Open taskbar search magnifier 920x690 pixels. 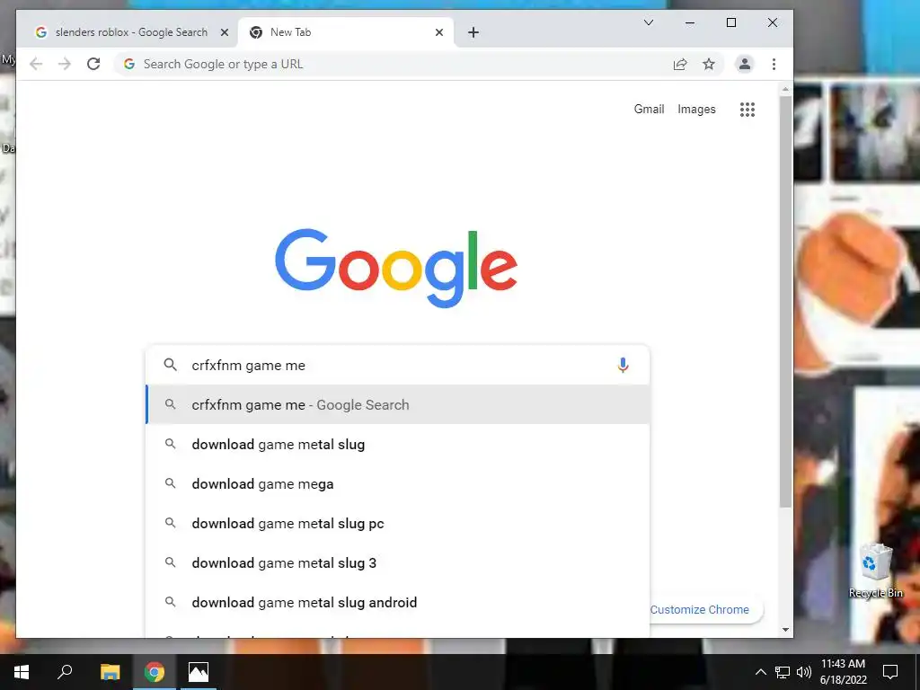[65, 672]
